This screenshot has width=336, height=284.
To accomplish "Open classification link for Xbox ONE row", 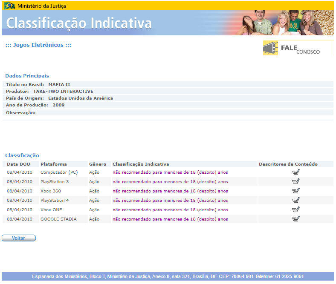I will (170, 210).
